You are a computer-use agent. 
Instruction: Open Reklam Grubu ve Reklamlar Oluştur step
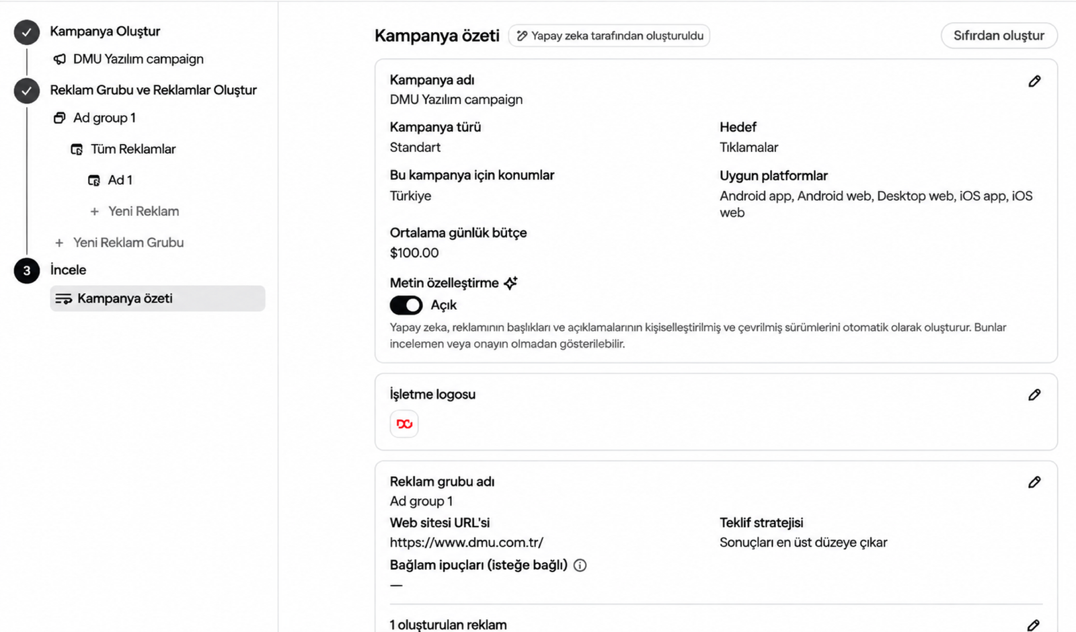pos(153,90)
